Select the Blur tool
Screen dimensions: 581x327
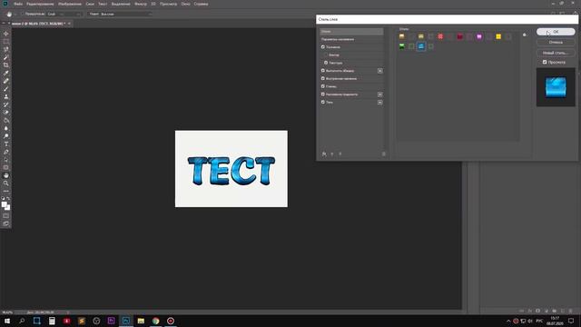(x=6, y=128)
